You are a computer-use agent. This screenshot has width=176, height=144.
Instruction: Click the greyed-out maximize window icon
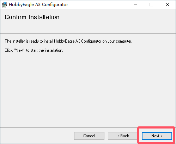151,5
